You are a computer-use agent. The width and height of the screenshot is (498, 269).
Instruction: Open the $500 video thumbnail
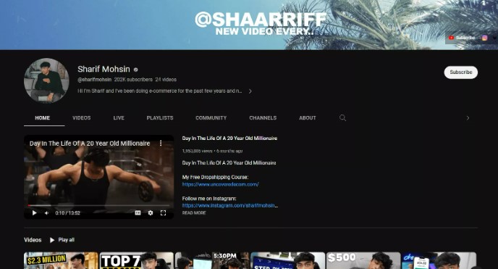point(363,261)
